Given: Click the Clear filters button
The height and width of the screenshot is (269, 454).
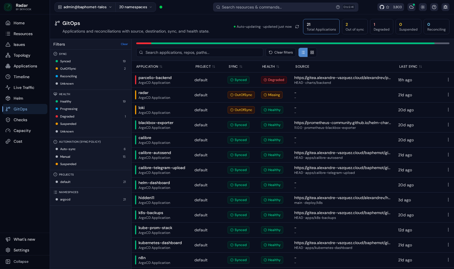Looking at the screenshot, I should [281, 52].
